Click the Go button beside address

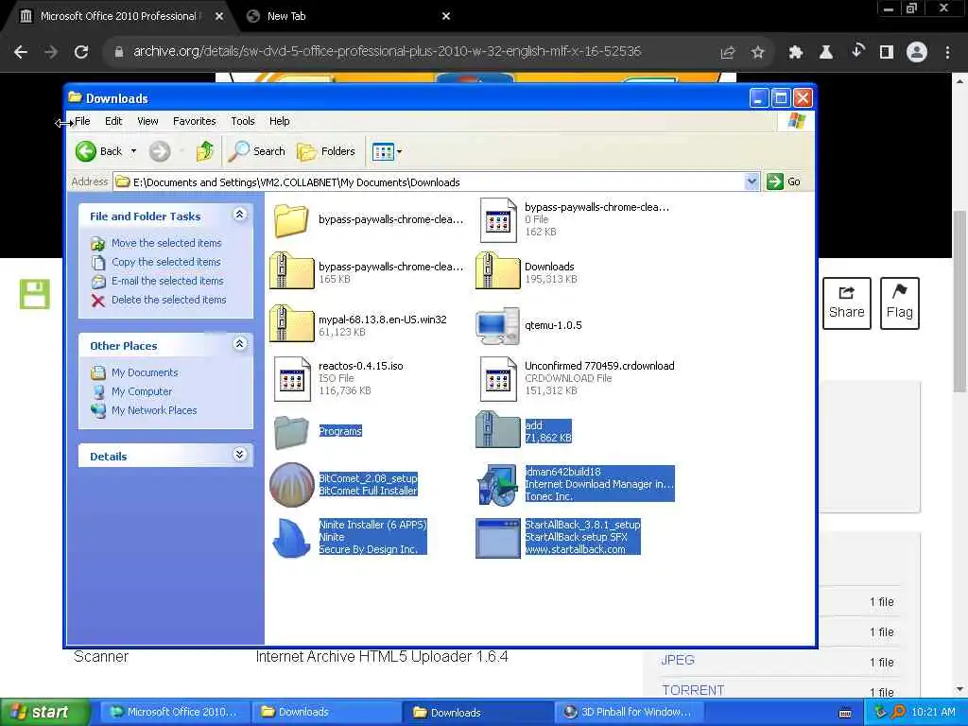click(784, 181)
